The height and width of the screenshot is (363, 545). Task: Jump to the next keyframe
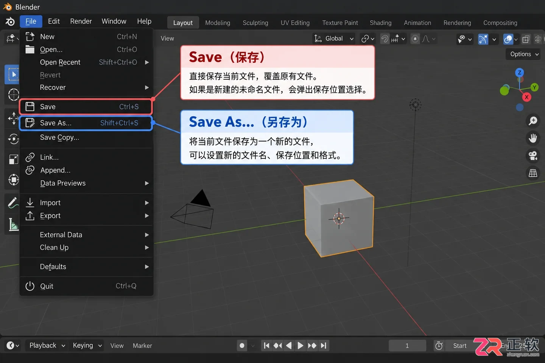click(312, 346)
